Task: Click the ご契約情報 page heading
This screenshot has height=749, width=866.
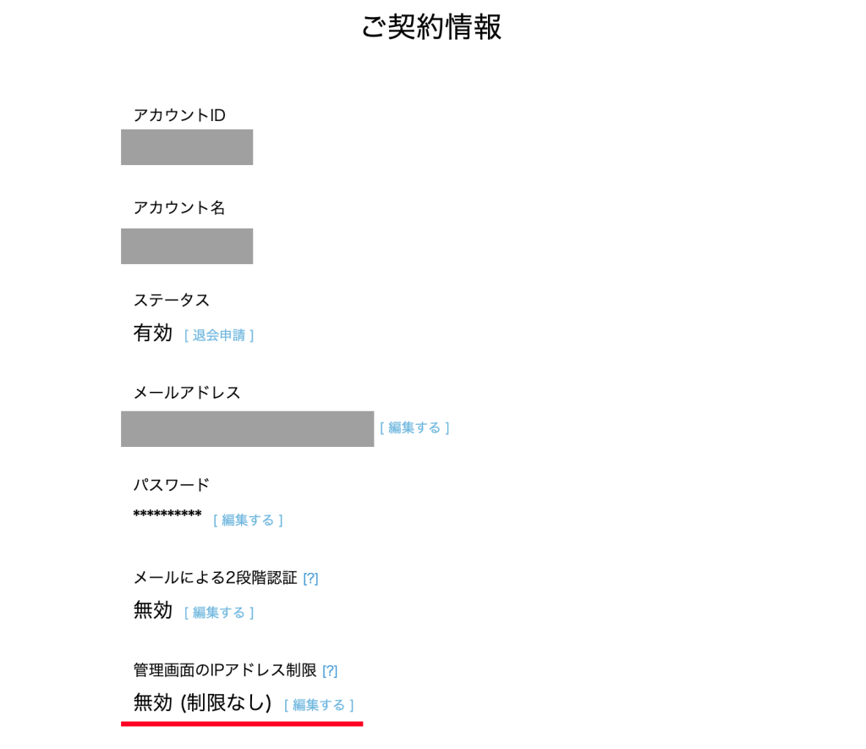Action: click(x=431, y=26)
